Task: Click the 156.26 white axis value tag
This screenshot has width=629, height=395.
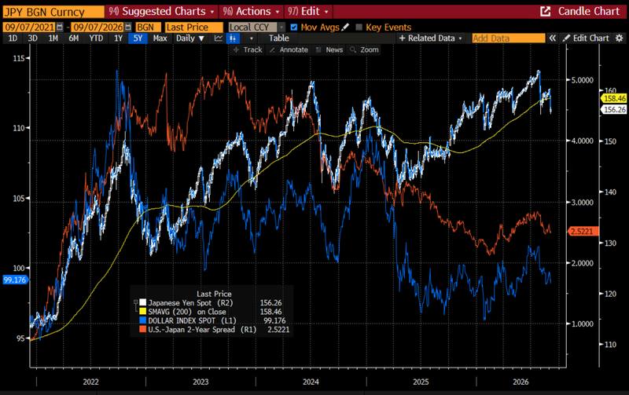Action: pos(614,109)
